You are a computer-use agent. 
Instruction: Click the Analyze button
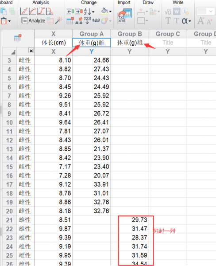tap(33, 21)
